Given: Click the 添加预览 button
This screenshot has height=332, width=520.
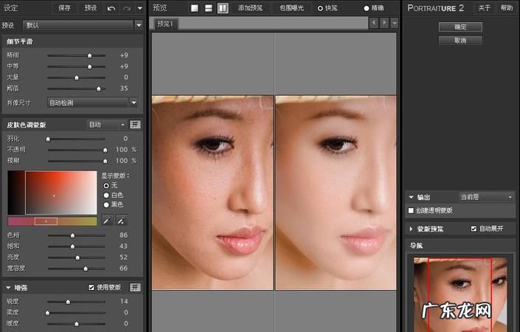Looking at the screenshot, I should (252, 8).
